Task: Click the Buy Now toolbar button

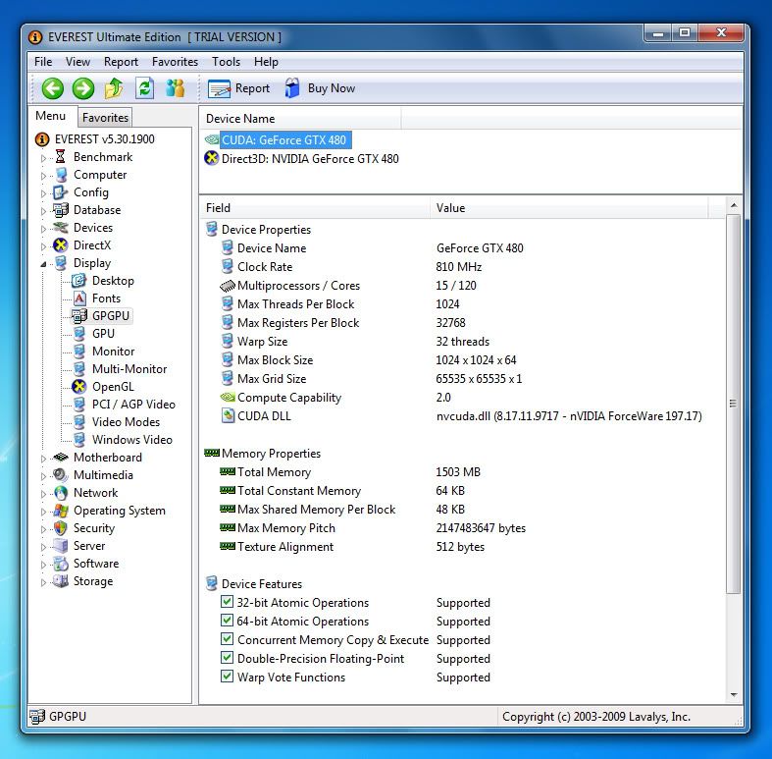Action: pos(320,88)
